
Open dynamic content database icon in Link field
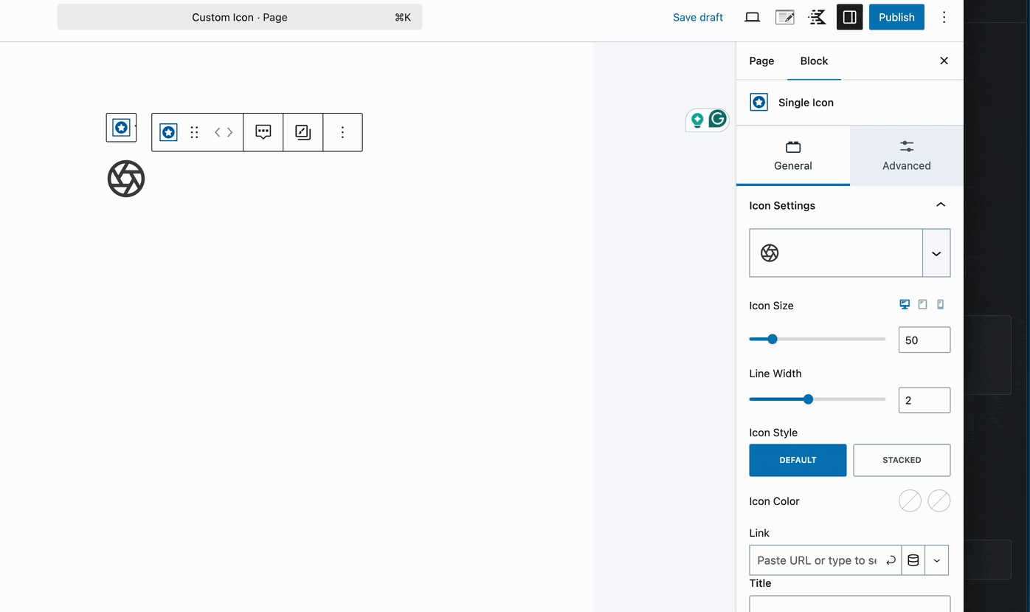pos(913,560)
